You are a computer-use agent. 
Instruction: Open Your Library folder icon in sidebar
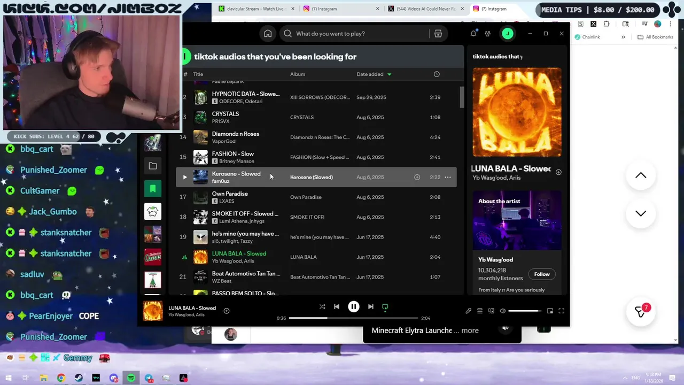[x=153, y=166]
